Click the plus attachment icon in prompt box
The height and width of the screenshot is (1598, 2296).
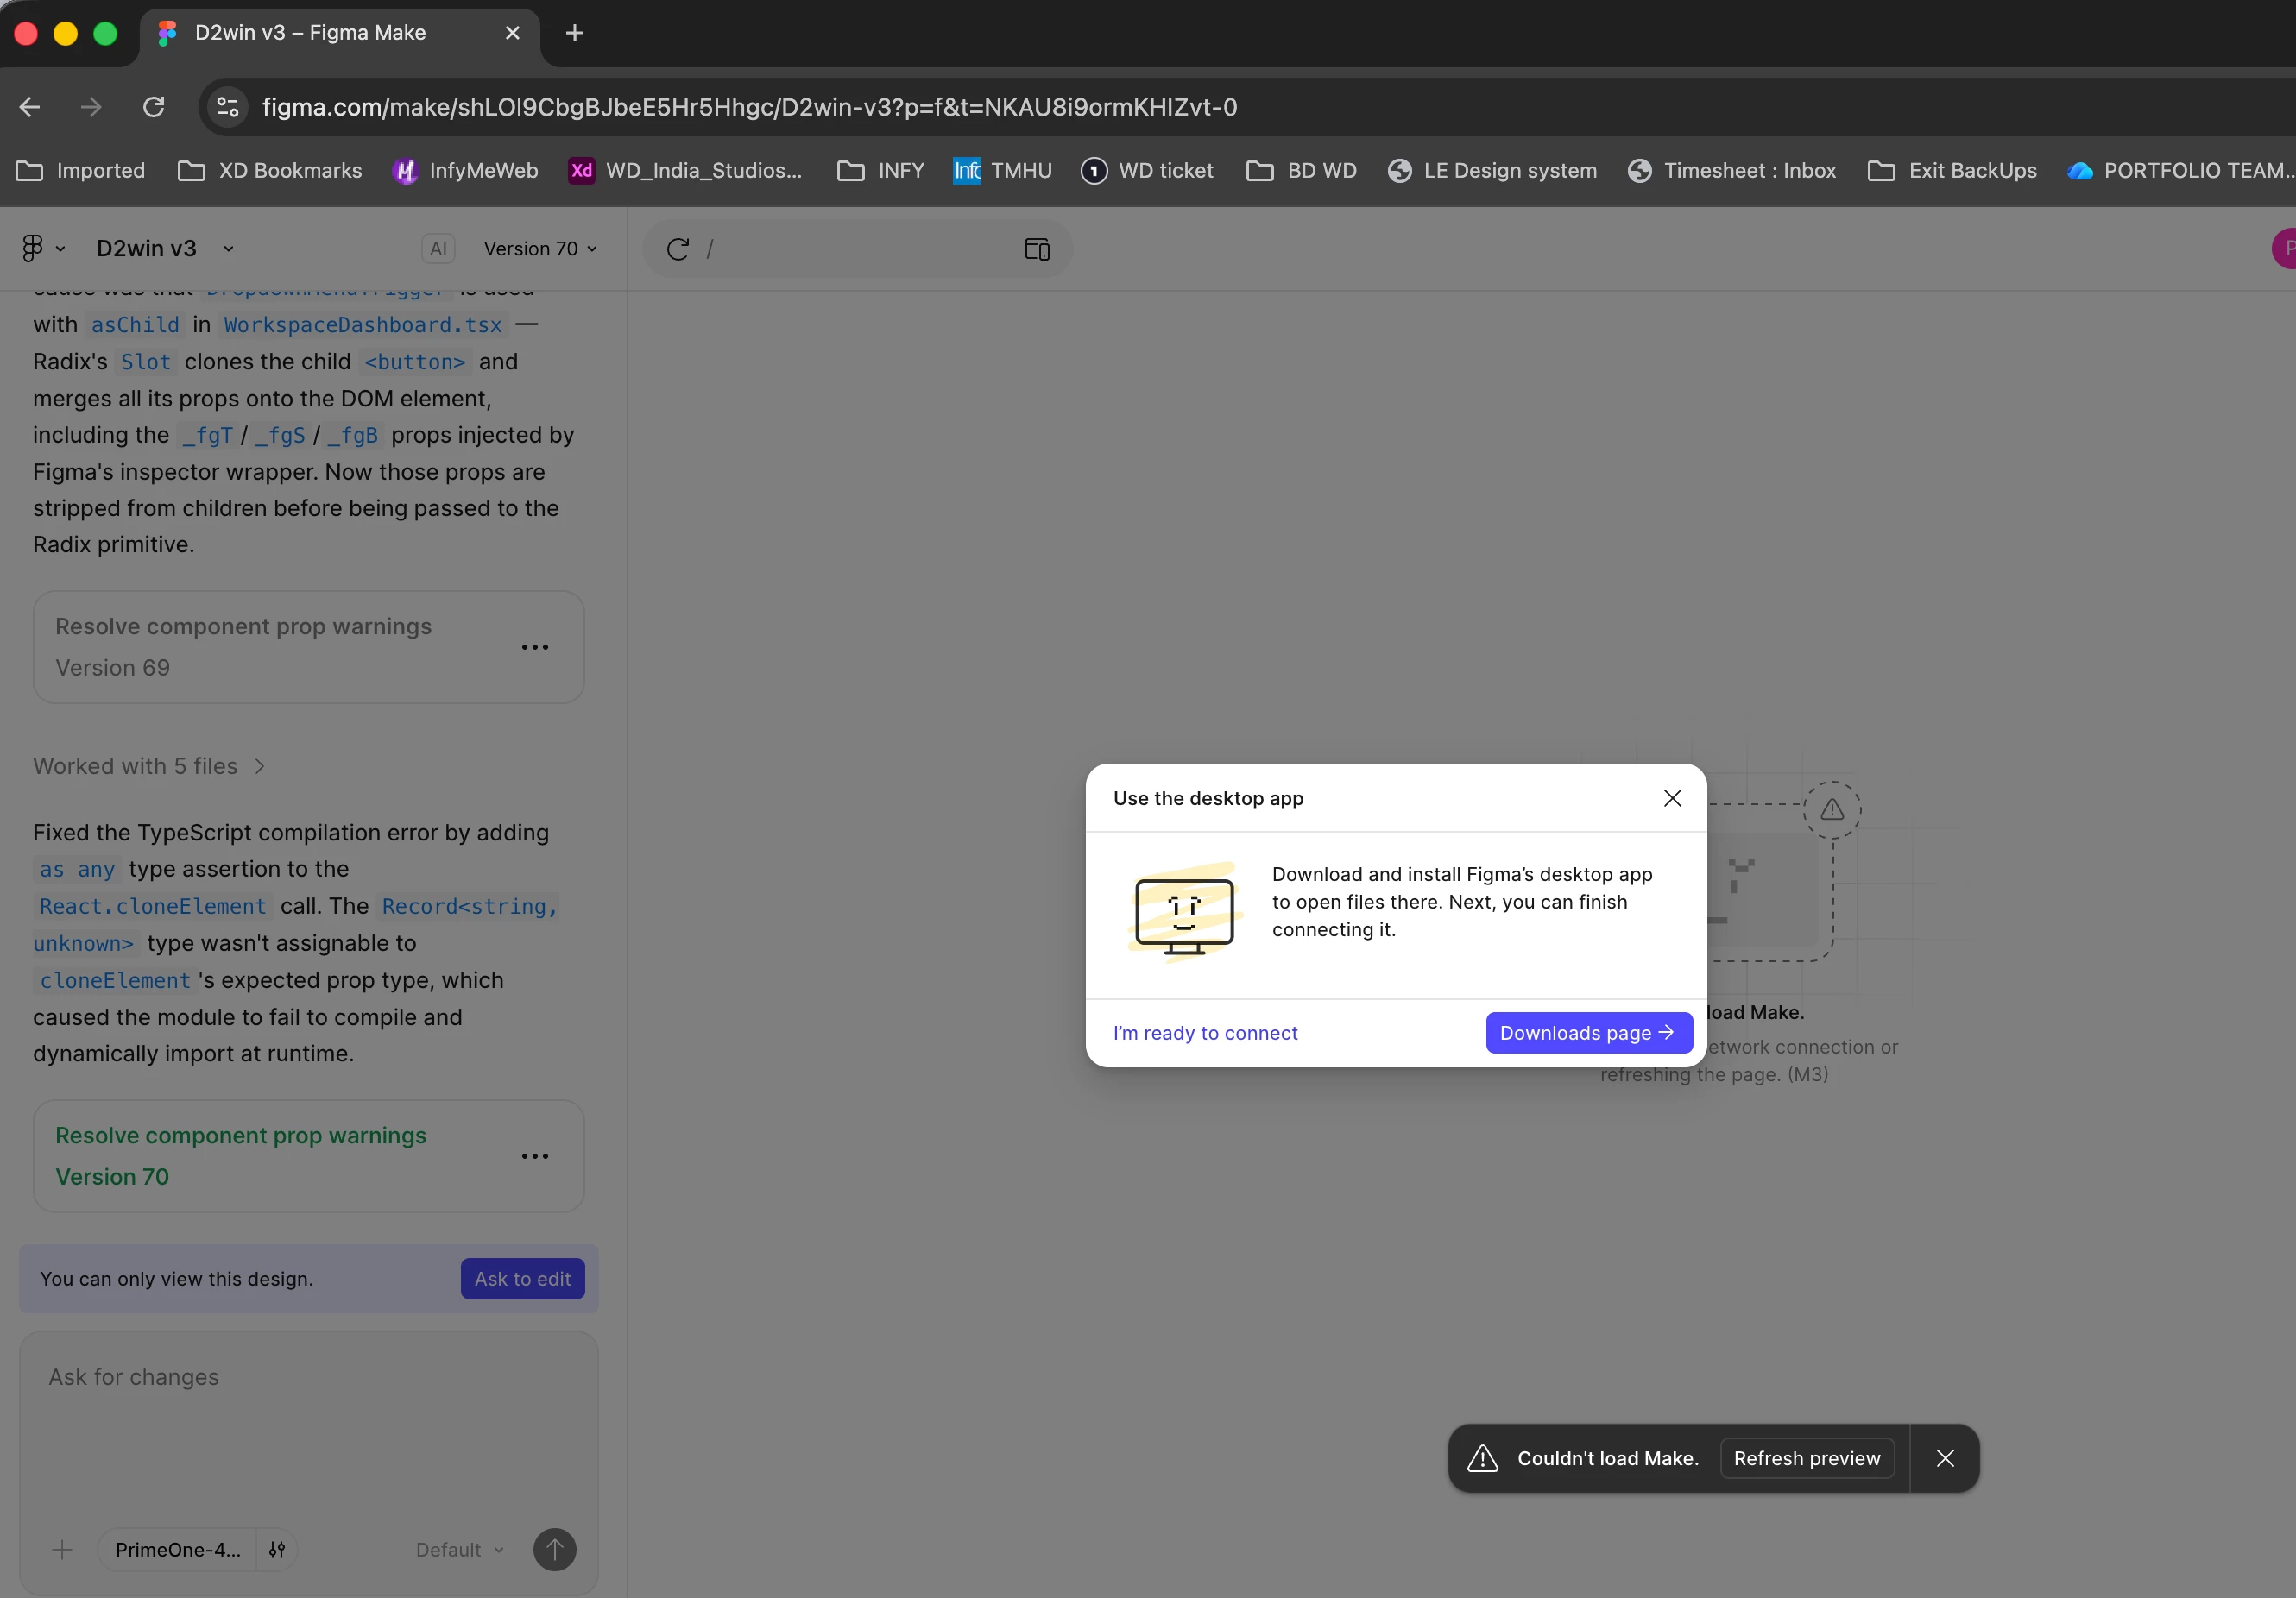click(62, 1549)
